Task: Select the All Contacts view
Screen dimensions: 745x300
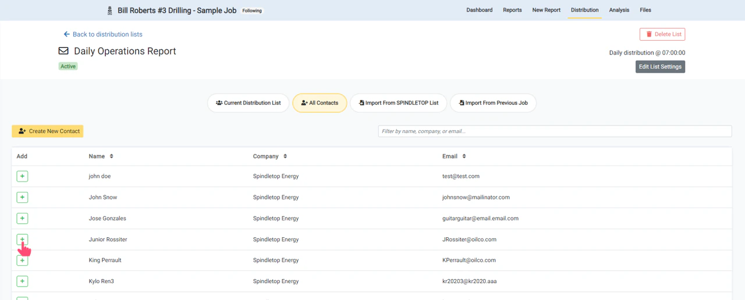Action: click(320, 103)
